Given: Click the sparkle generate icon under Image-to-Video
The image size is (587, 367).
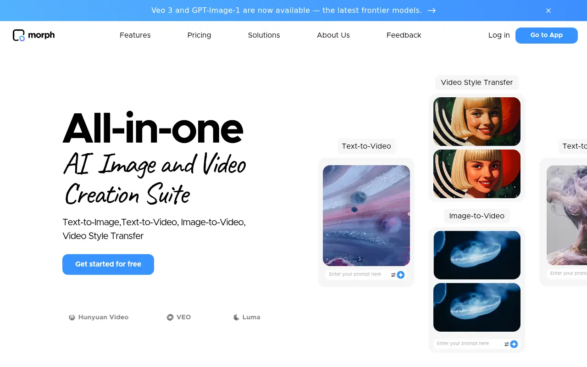Looking at the screenshot, I should pyautogui.click(x=514, y=344).
